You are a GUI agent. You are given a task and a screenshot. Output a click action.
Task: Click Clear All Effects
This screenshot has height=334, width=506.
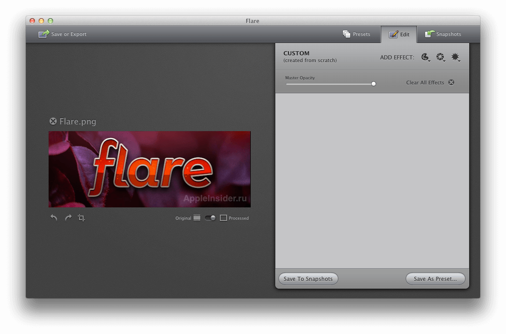425,83
